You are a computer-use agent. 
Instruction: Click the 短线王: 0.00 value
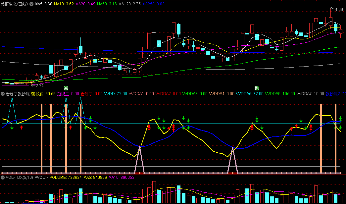click(x=68, y=94)
